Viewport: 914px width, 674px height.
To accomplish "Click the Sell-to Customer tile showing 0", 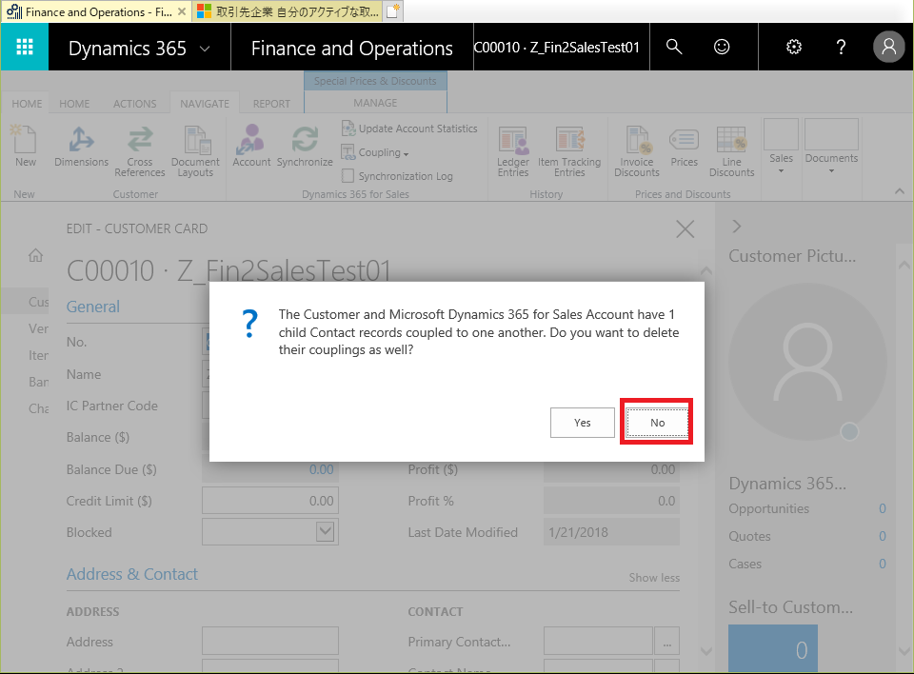I will click(773, 648).
